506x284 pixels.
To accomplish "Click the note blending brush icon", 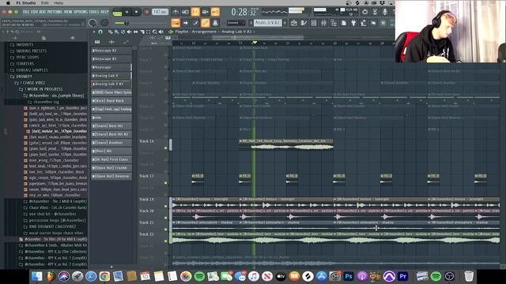I will coord(195,23).
